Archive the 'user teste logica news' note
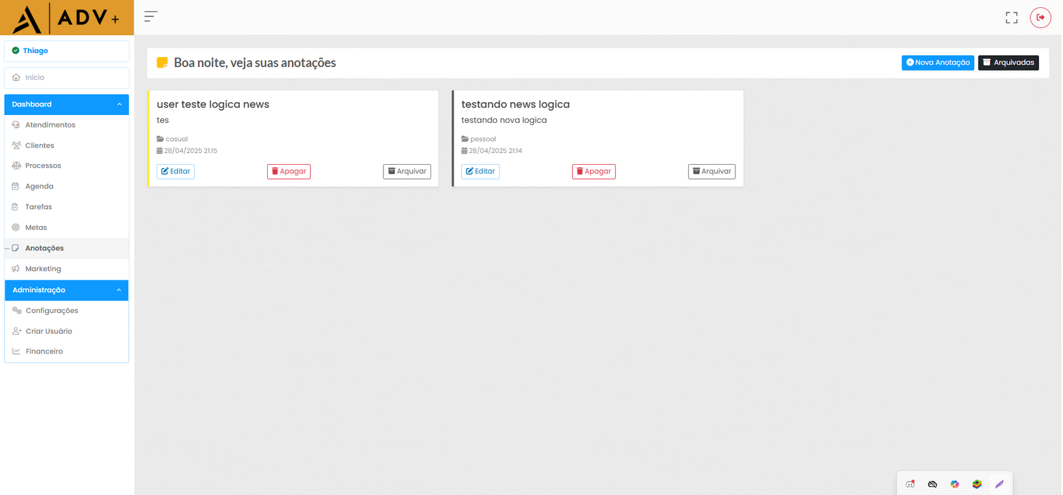Image resolution: width=1063 pixels, height=495 pixels. pos(407,171)
